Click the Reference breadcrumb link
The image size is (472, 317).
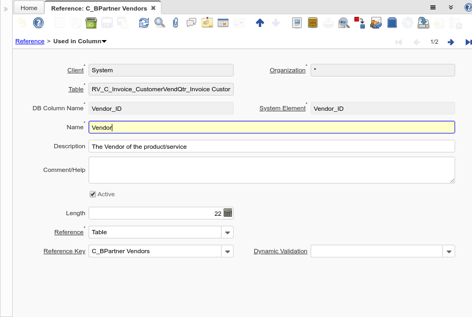[30, 41]
